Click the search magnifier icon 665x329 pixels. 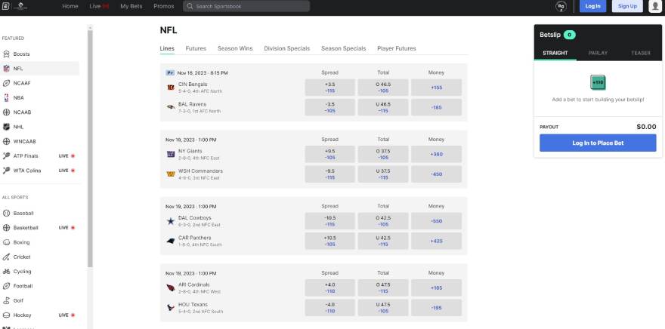(x=190, y=6)
